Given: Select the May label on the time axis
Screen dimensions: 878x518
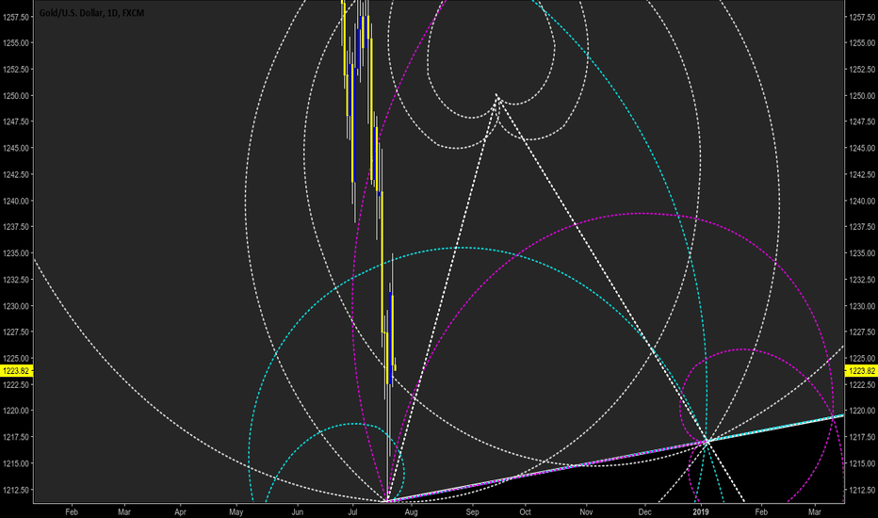Looking at the screenshot, I should pos(236,511).
